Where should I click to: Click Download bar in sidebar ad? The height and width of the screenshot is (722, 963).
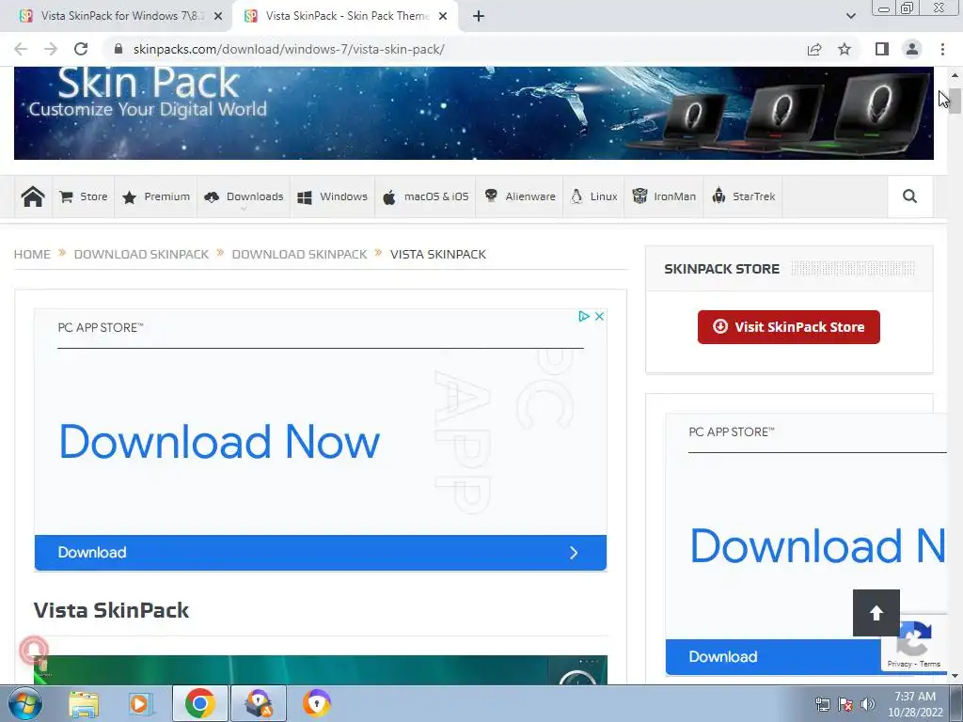[x=774, y=657]
